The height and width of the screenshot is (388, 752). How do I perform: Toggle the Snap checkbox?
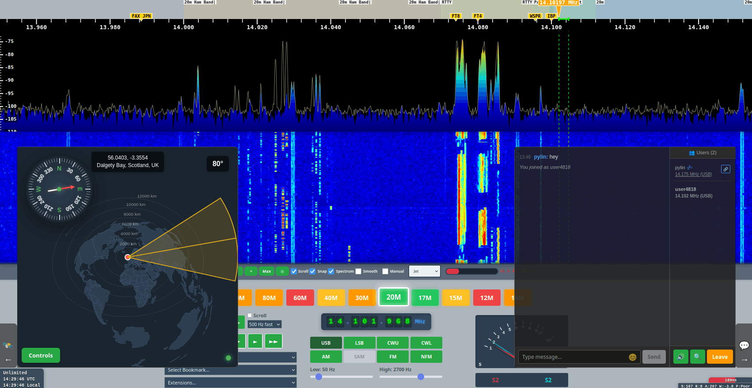[313, 271]
